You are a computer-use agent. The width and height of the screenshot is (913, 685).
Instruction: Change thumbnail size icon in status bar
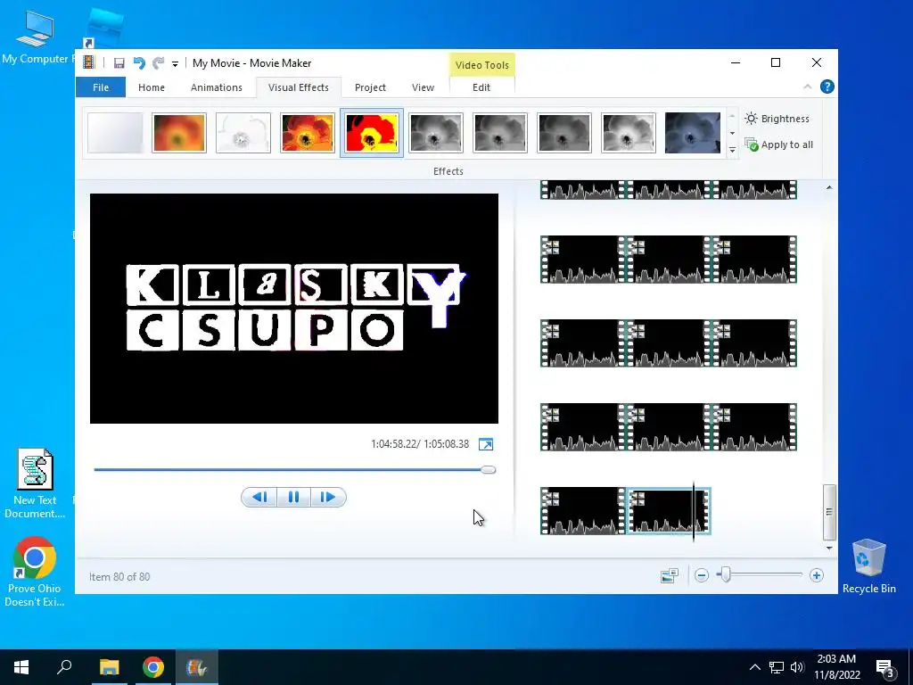(670, 576)
